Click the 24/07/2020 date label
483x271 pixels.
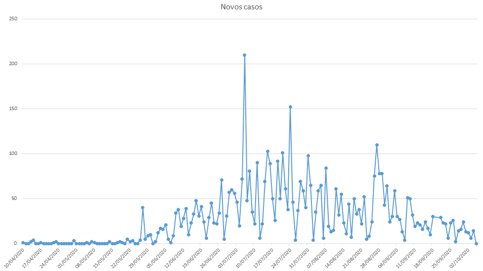tap(280, 257)
